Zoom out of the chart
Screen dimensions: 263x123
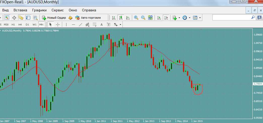pos(143,18)
